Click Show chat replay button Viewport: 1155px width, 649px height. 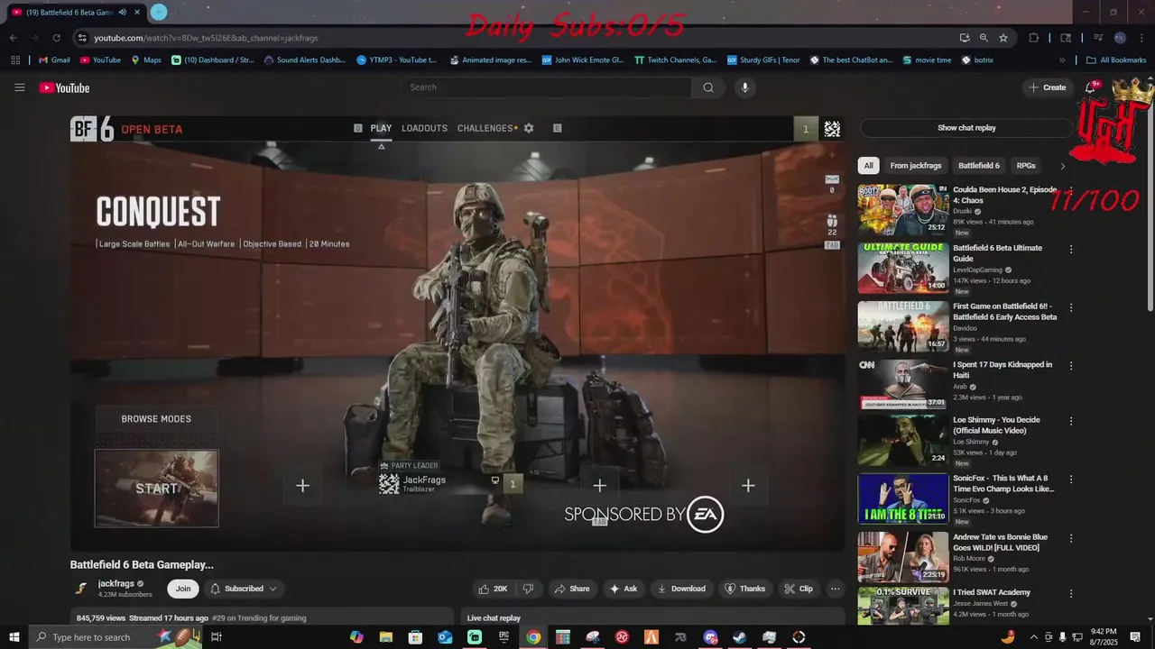pyautogui.click(x=966, y=128)
